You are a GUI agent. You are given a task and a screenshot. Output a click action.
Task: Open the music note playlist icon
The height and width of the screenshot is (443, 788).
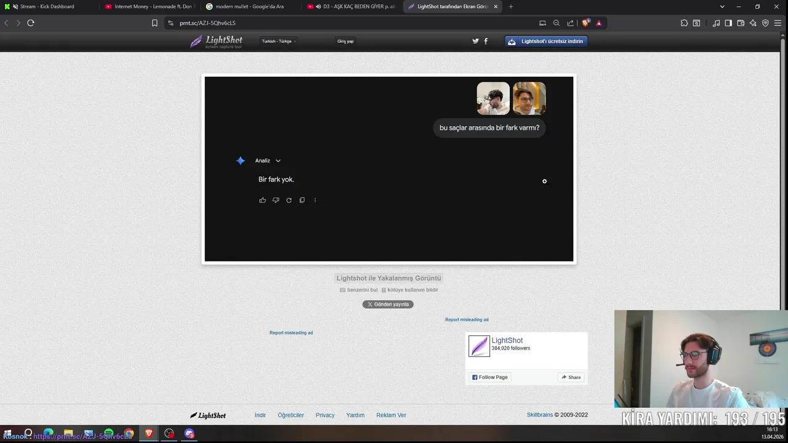point(716,23)
